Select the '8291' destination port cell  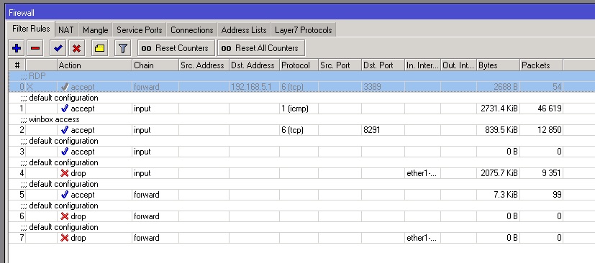(x=383, y=130)
